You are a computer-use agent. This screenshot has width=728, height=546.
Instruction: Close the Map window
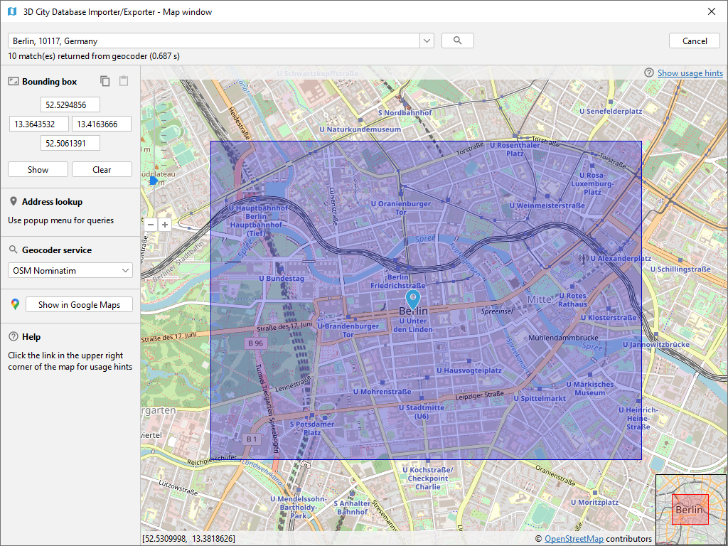point(711,11)
